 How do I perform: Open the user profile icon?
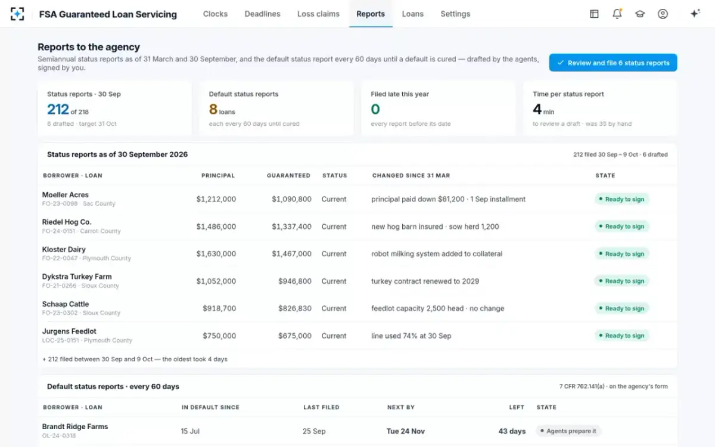click(663, 14)
